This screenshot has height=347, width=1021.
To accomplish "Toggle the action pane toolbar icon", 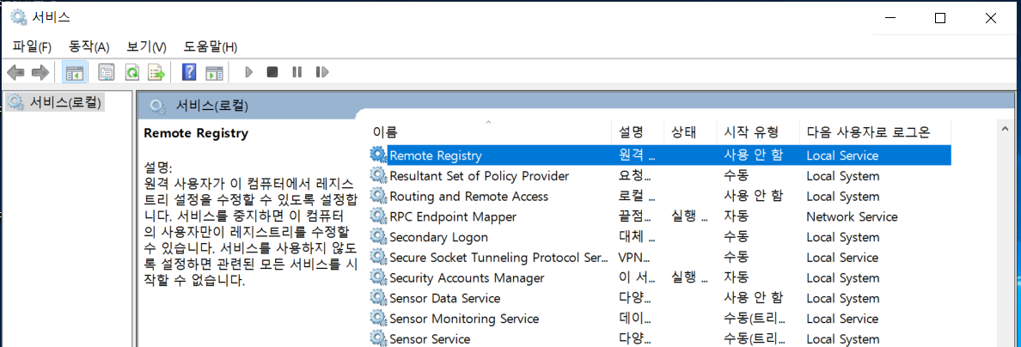I will coord(214,72).
